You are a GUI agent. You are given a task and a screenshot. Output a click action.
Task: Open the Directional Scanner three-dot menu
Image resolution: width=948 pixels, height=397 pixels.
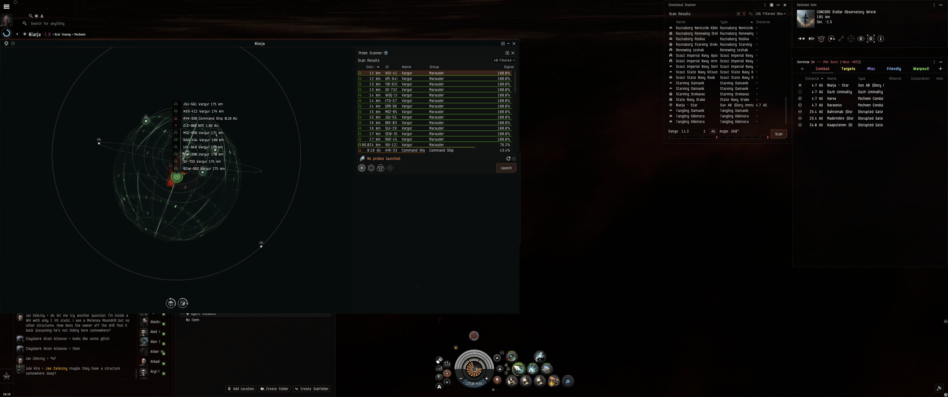tap(765, 5)
